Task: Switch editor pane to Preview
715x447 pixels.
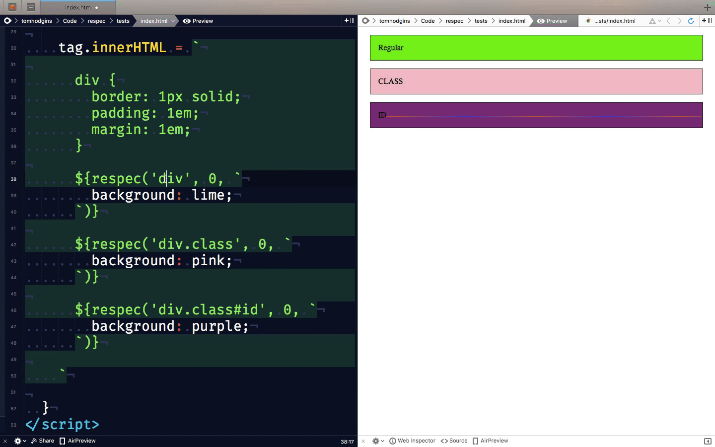Action: 198,21
